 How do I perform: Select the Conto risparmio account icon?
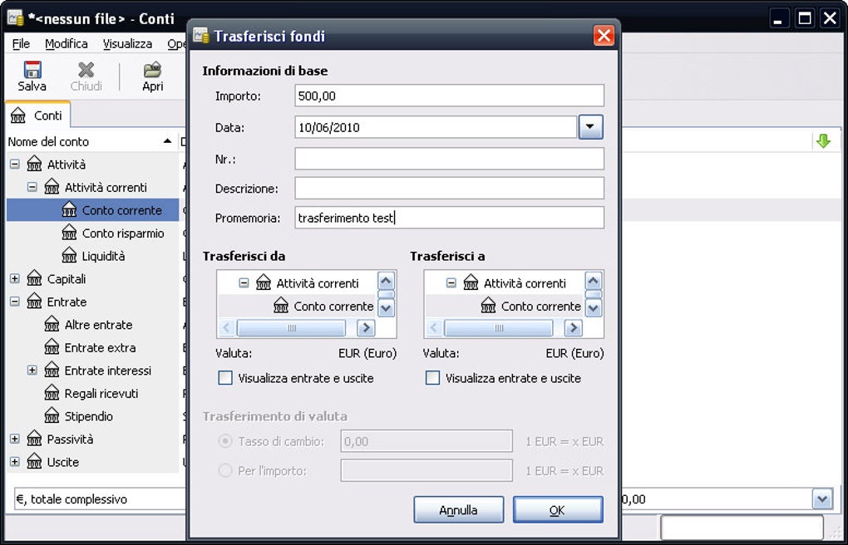pos(69,233)
